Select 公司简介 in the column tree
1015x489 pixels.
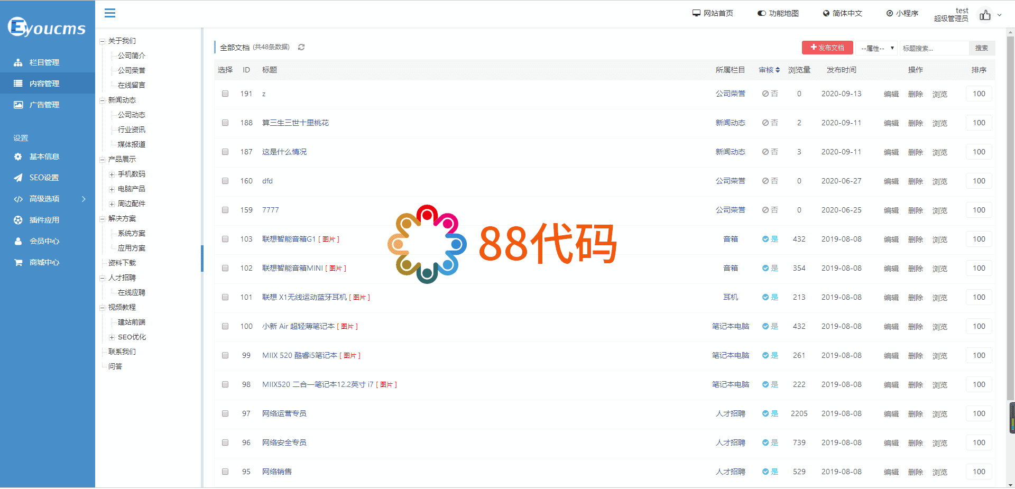tap(131, 56)
